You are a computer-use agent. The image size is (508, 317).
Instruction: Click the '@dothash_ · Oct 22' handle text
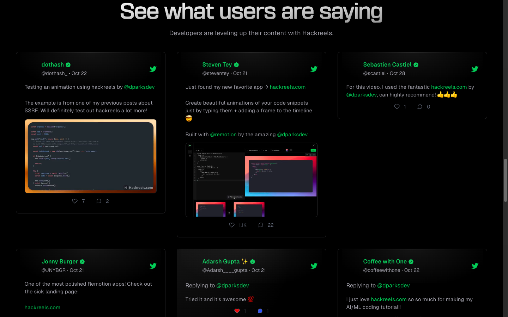click(64, 73)
